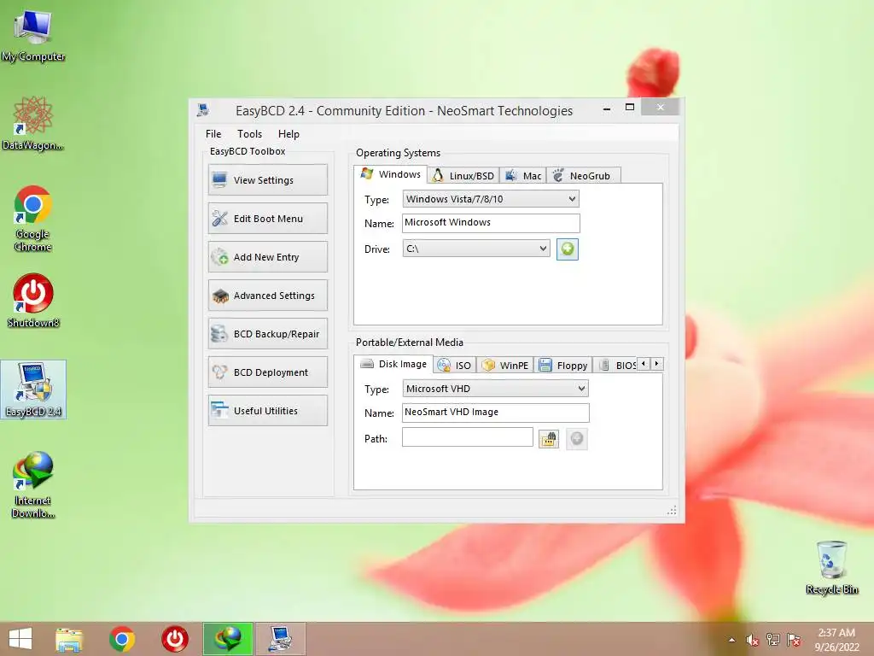
Task: Select the Recycle Bin desktop icon
Action: (831, 567)
